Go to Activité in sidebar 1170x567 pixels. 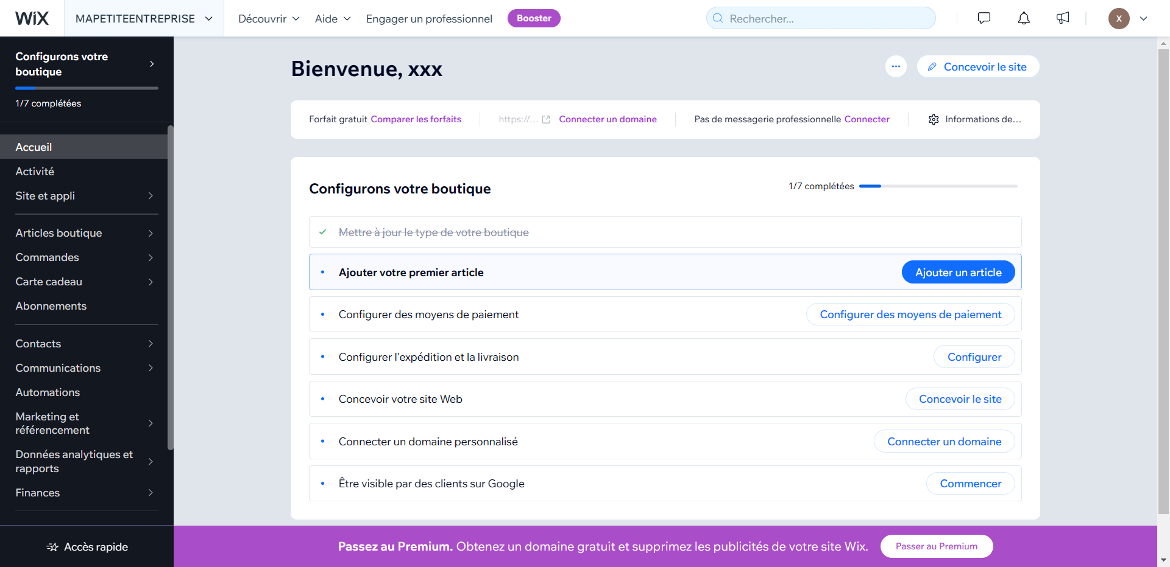[35, 172]
